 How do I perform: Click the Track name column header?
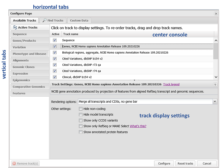(x=138, y=34)
